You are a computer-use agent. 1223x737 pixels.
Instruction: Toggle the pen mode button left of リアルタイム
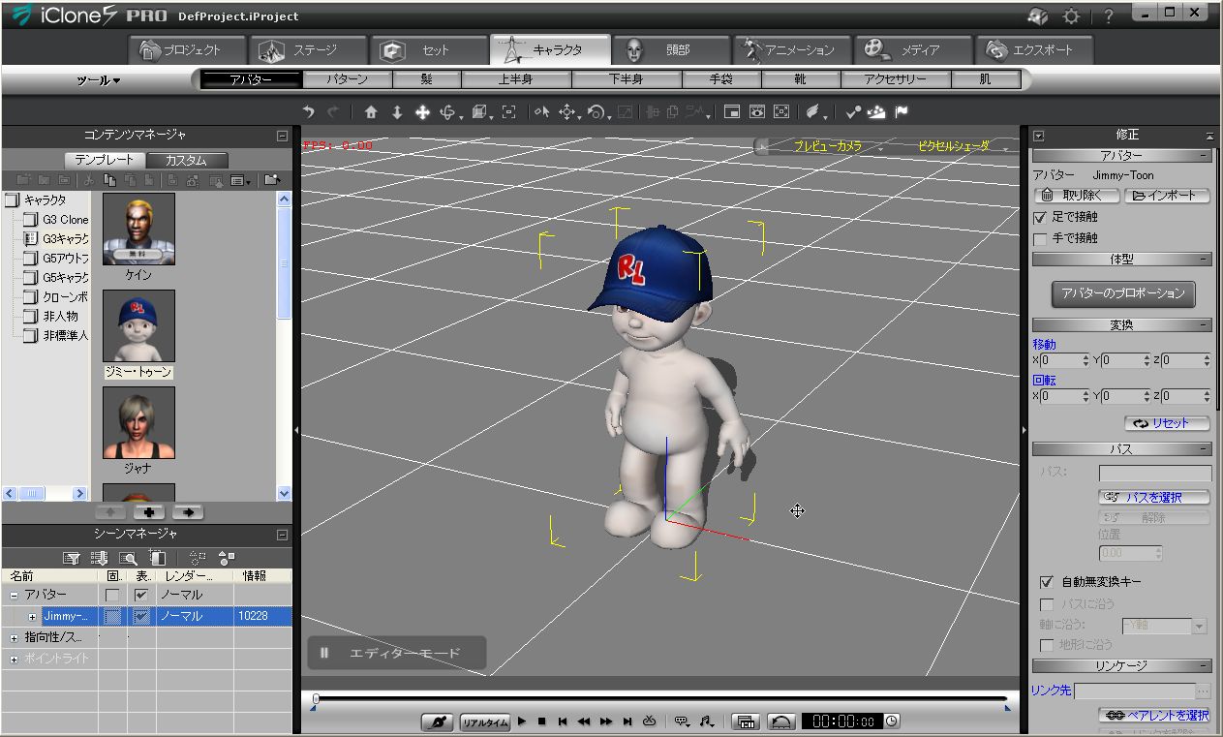coord(439,722)
